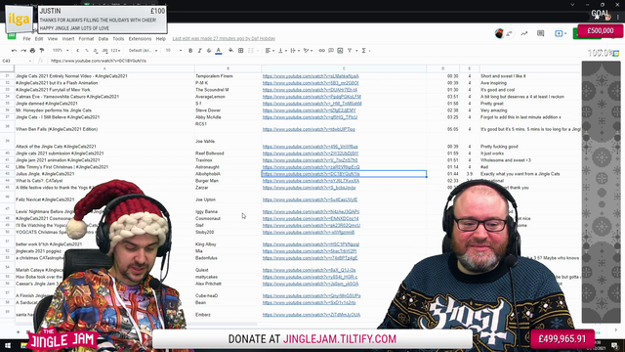Format cell as percent
This screenshot has width=625, height=352.
[x=87, y=51]
